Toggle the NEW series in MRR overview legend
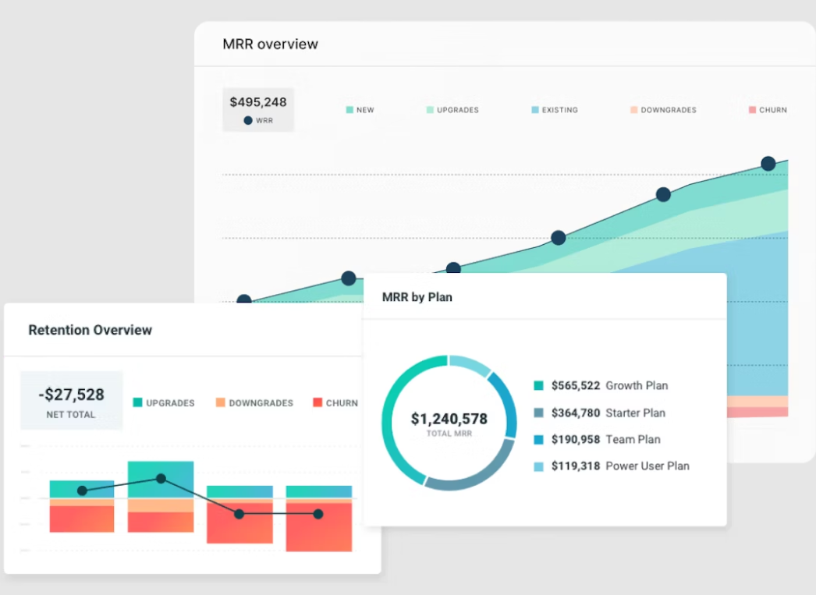Viewport: 816px width, 595px height. point(360,110)
